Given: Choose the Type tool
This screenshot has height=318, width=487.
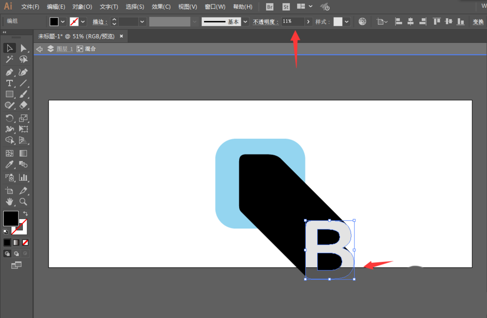Looking at the screenshot, I should click(x=9, y=83).
